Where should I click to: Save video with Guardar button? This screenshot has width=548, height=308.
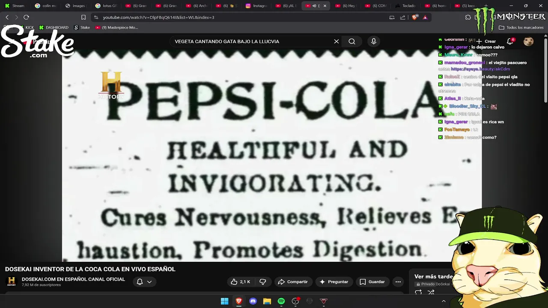372,281
